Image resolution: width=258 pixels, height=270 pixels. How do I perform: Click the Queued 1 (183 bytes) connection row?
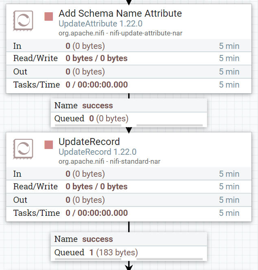click(129, 252)
